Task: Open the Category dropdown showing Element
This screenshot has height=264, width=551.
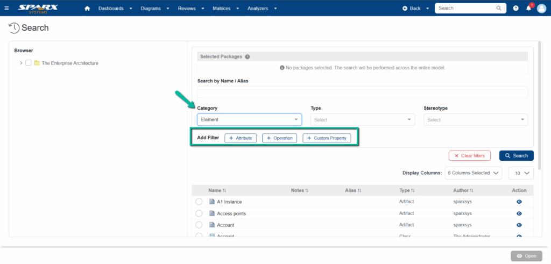Action: click(x=250, y=120)
